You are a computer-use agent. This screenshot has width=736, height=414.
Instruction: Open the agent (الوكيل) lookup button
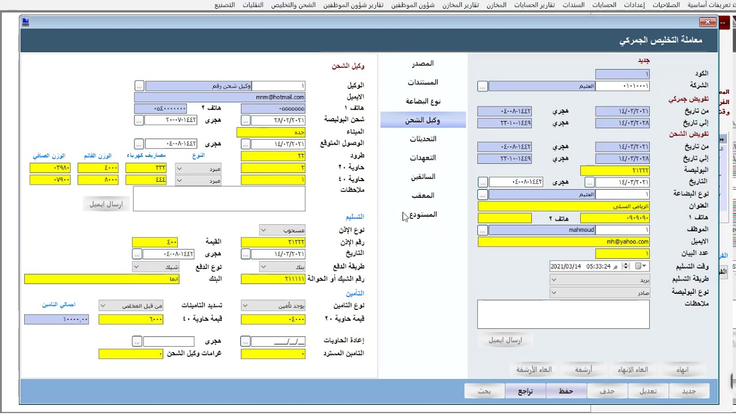tap(139, 86)
